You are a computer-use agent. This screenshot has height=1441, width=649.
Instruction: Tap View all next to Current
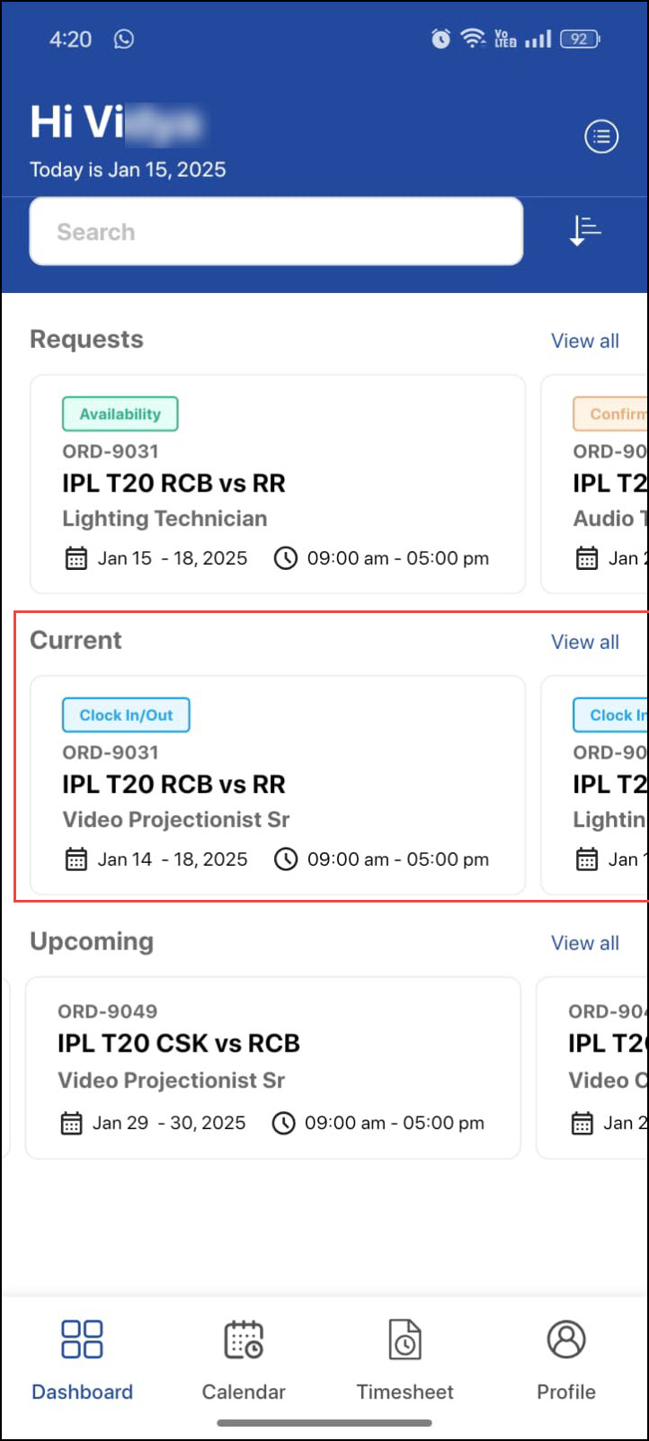pyautogui.click(x=584, y=642)
